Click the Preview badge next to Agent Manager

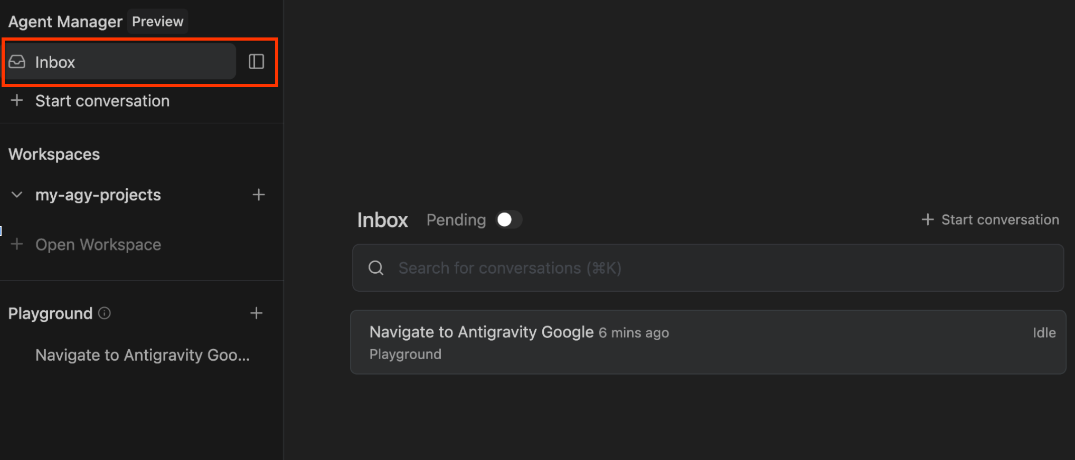pyautogui.click(x=157, y=22)
